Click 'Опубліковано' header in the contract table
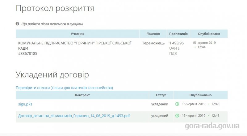The image size is (247, 136). click(x=200, y=95)
